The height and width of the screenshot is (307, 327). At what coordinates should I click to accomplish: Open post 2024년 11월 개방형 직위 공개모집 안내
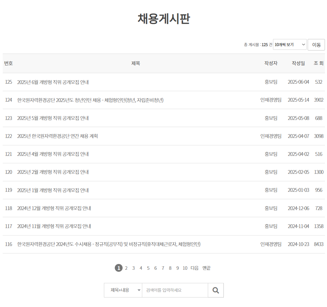coord(54,226)
